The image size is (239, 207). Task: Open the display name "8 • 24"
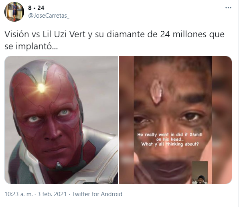36,8
